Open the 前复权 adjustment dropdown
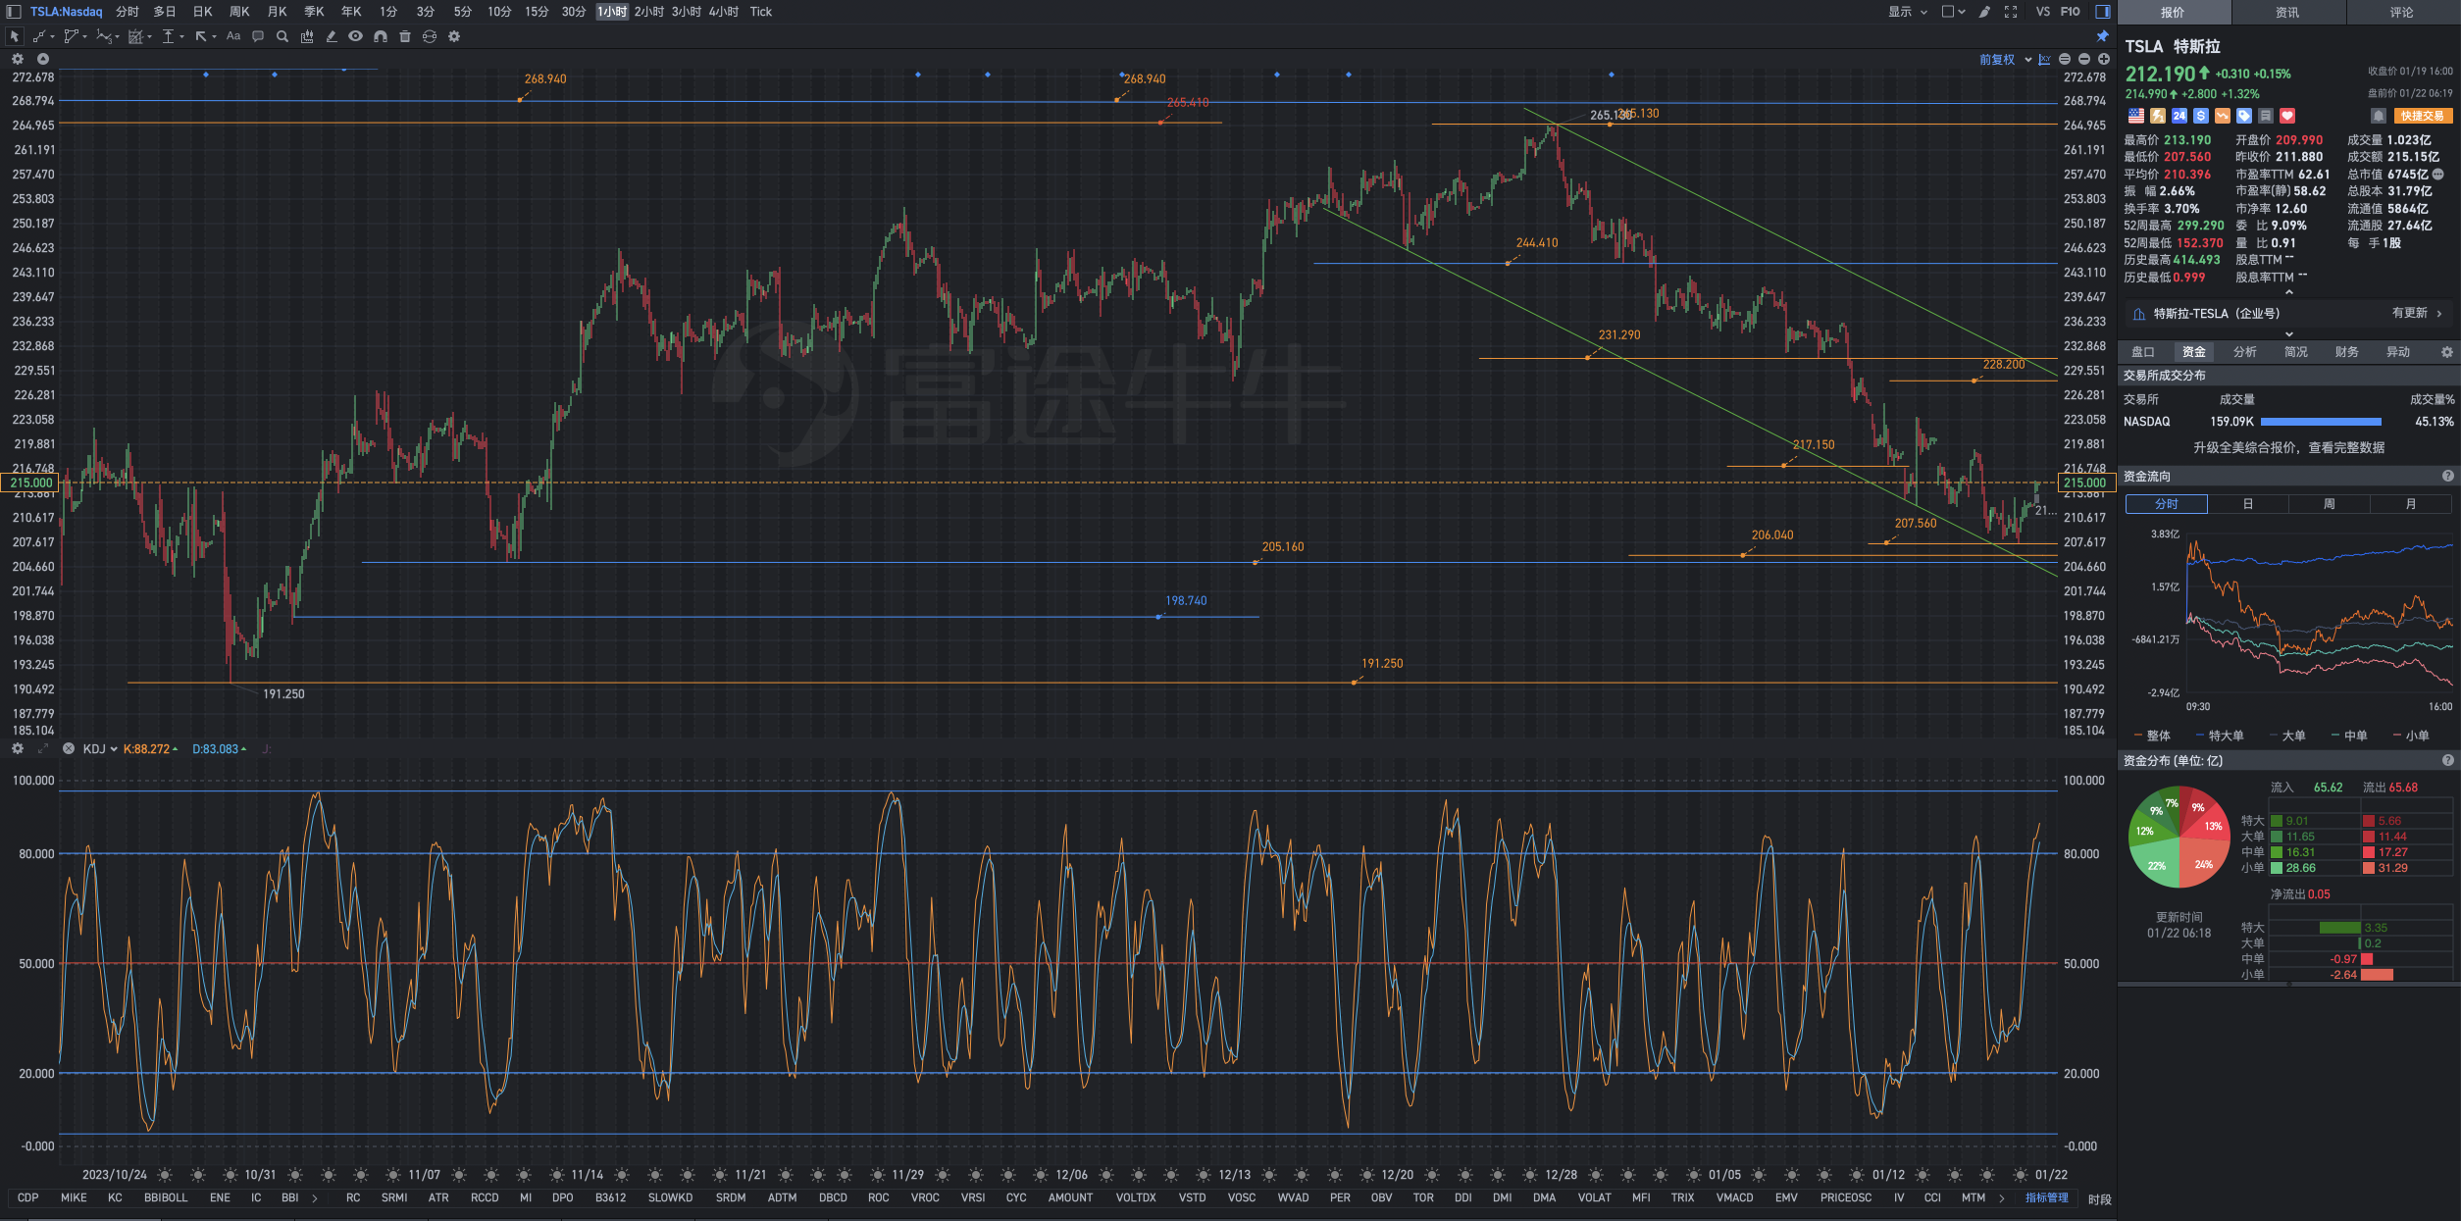The width and height of the screenshot is (2461, 1221). pyautogui.click(x=2005, y=60)
